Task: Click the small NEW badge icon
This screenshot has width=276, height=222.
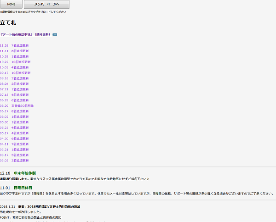Action: (x=55, y=34)
